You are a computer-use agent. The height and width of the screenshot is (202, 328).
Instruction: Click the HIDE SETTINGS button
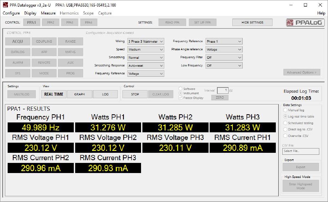252,22
